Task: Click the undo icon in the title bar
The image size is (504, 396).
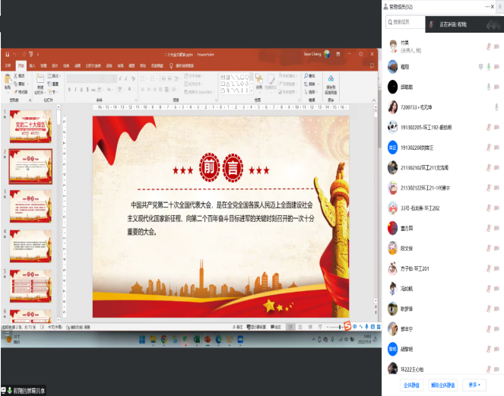Action: tap(15, 55)
